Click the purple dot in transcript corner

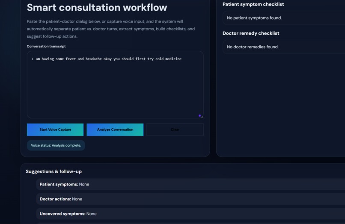point(199,115)
